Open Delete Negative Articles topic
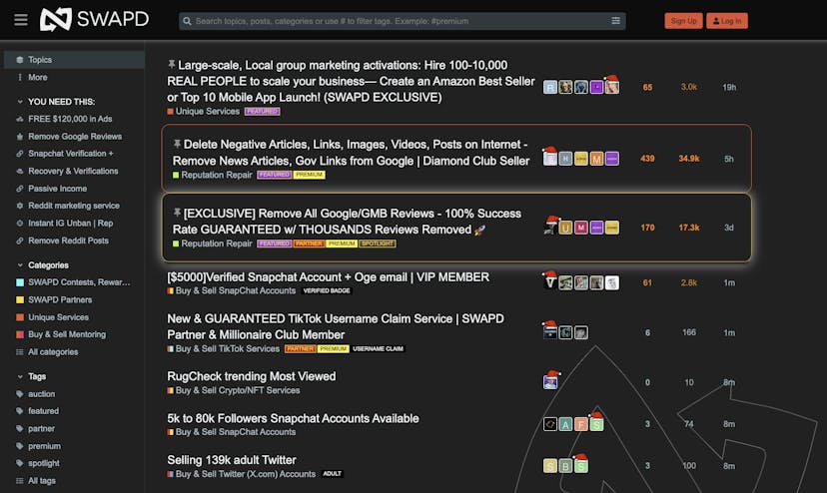Viewport: 827px width, 493px height. pos(352,153)
